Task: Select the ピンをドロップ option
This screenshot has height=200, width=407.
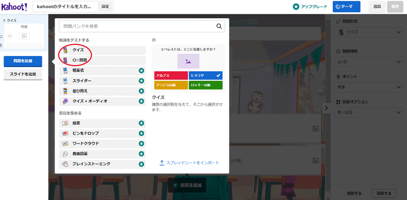Action: [102, 133]
